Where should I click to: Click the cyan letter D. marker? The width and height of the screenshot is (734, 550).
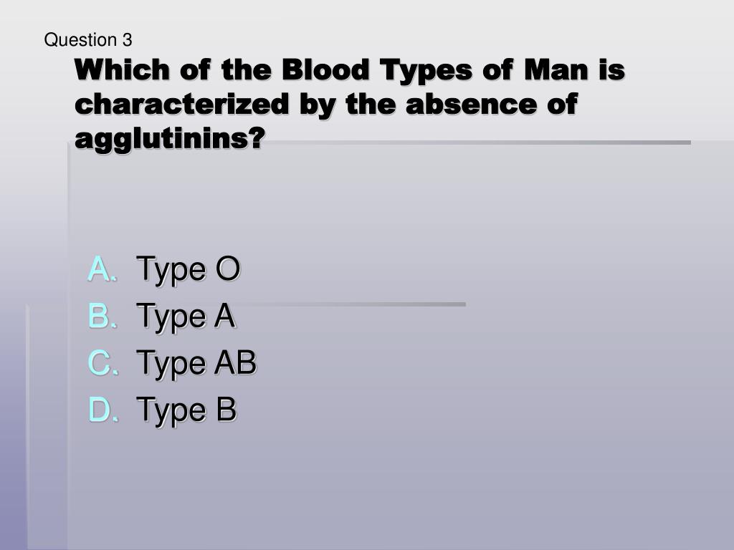tap(103, 410)
